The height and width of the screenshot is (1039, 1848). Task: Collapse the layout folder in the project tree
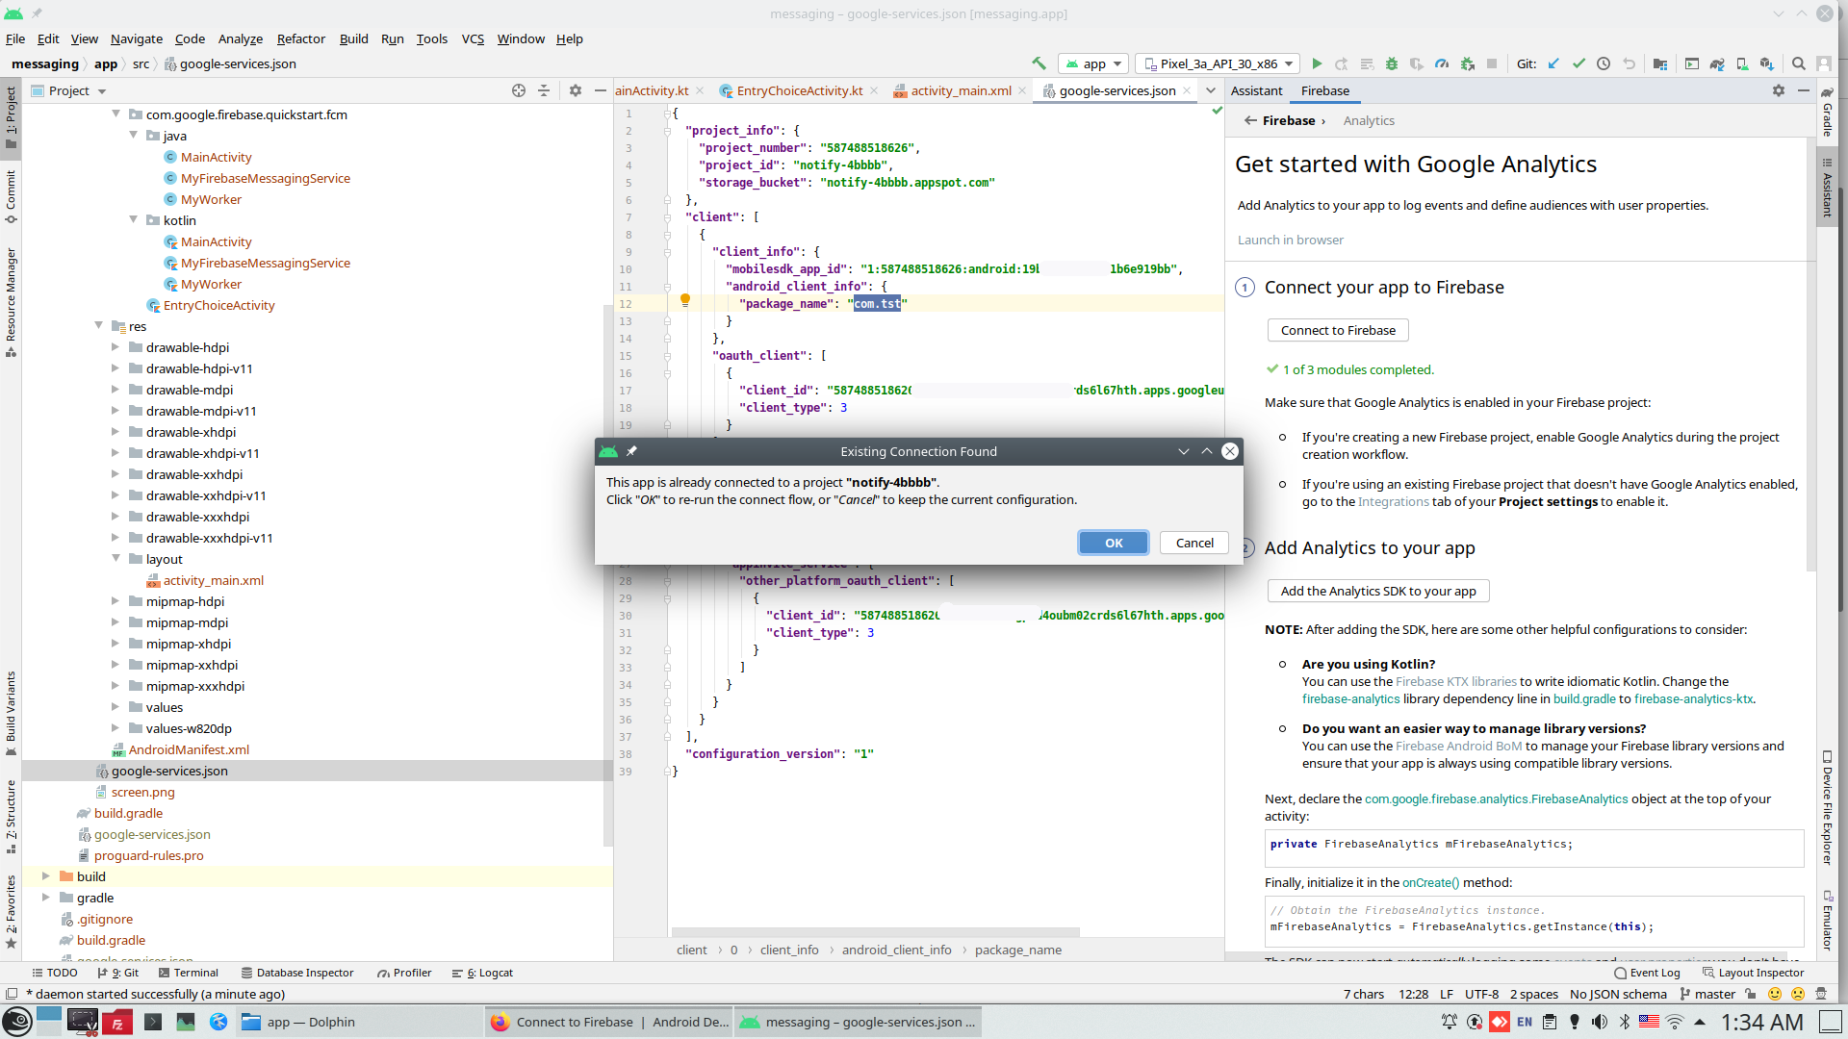point(115,559)
